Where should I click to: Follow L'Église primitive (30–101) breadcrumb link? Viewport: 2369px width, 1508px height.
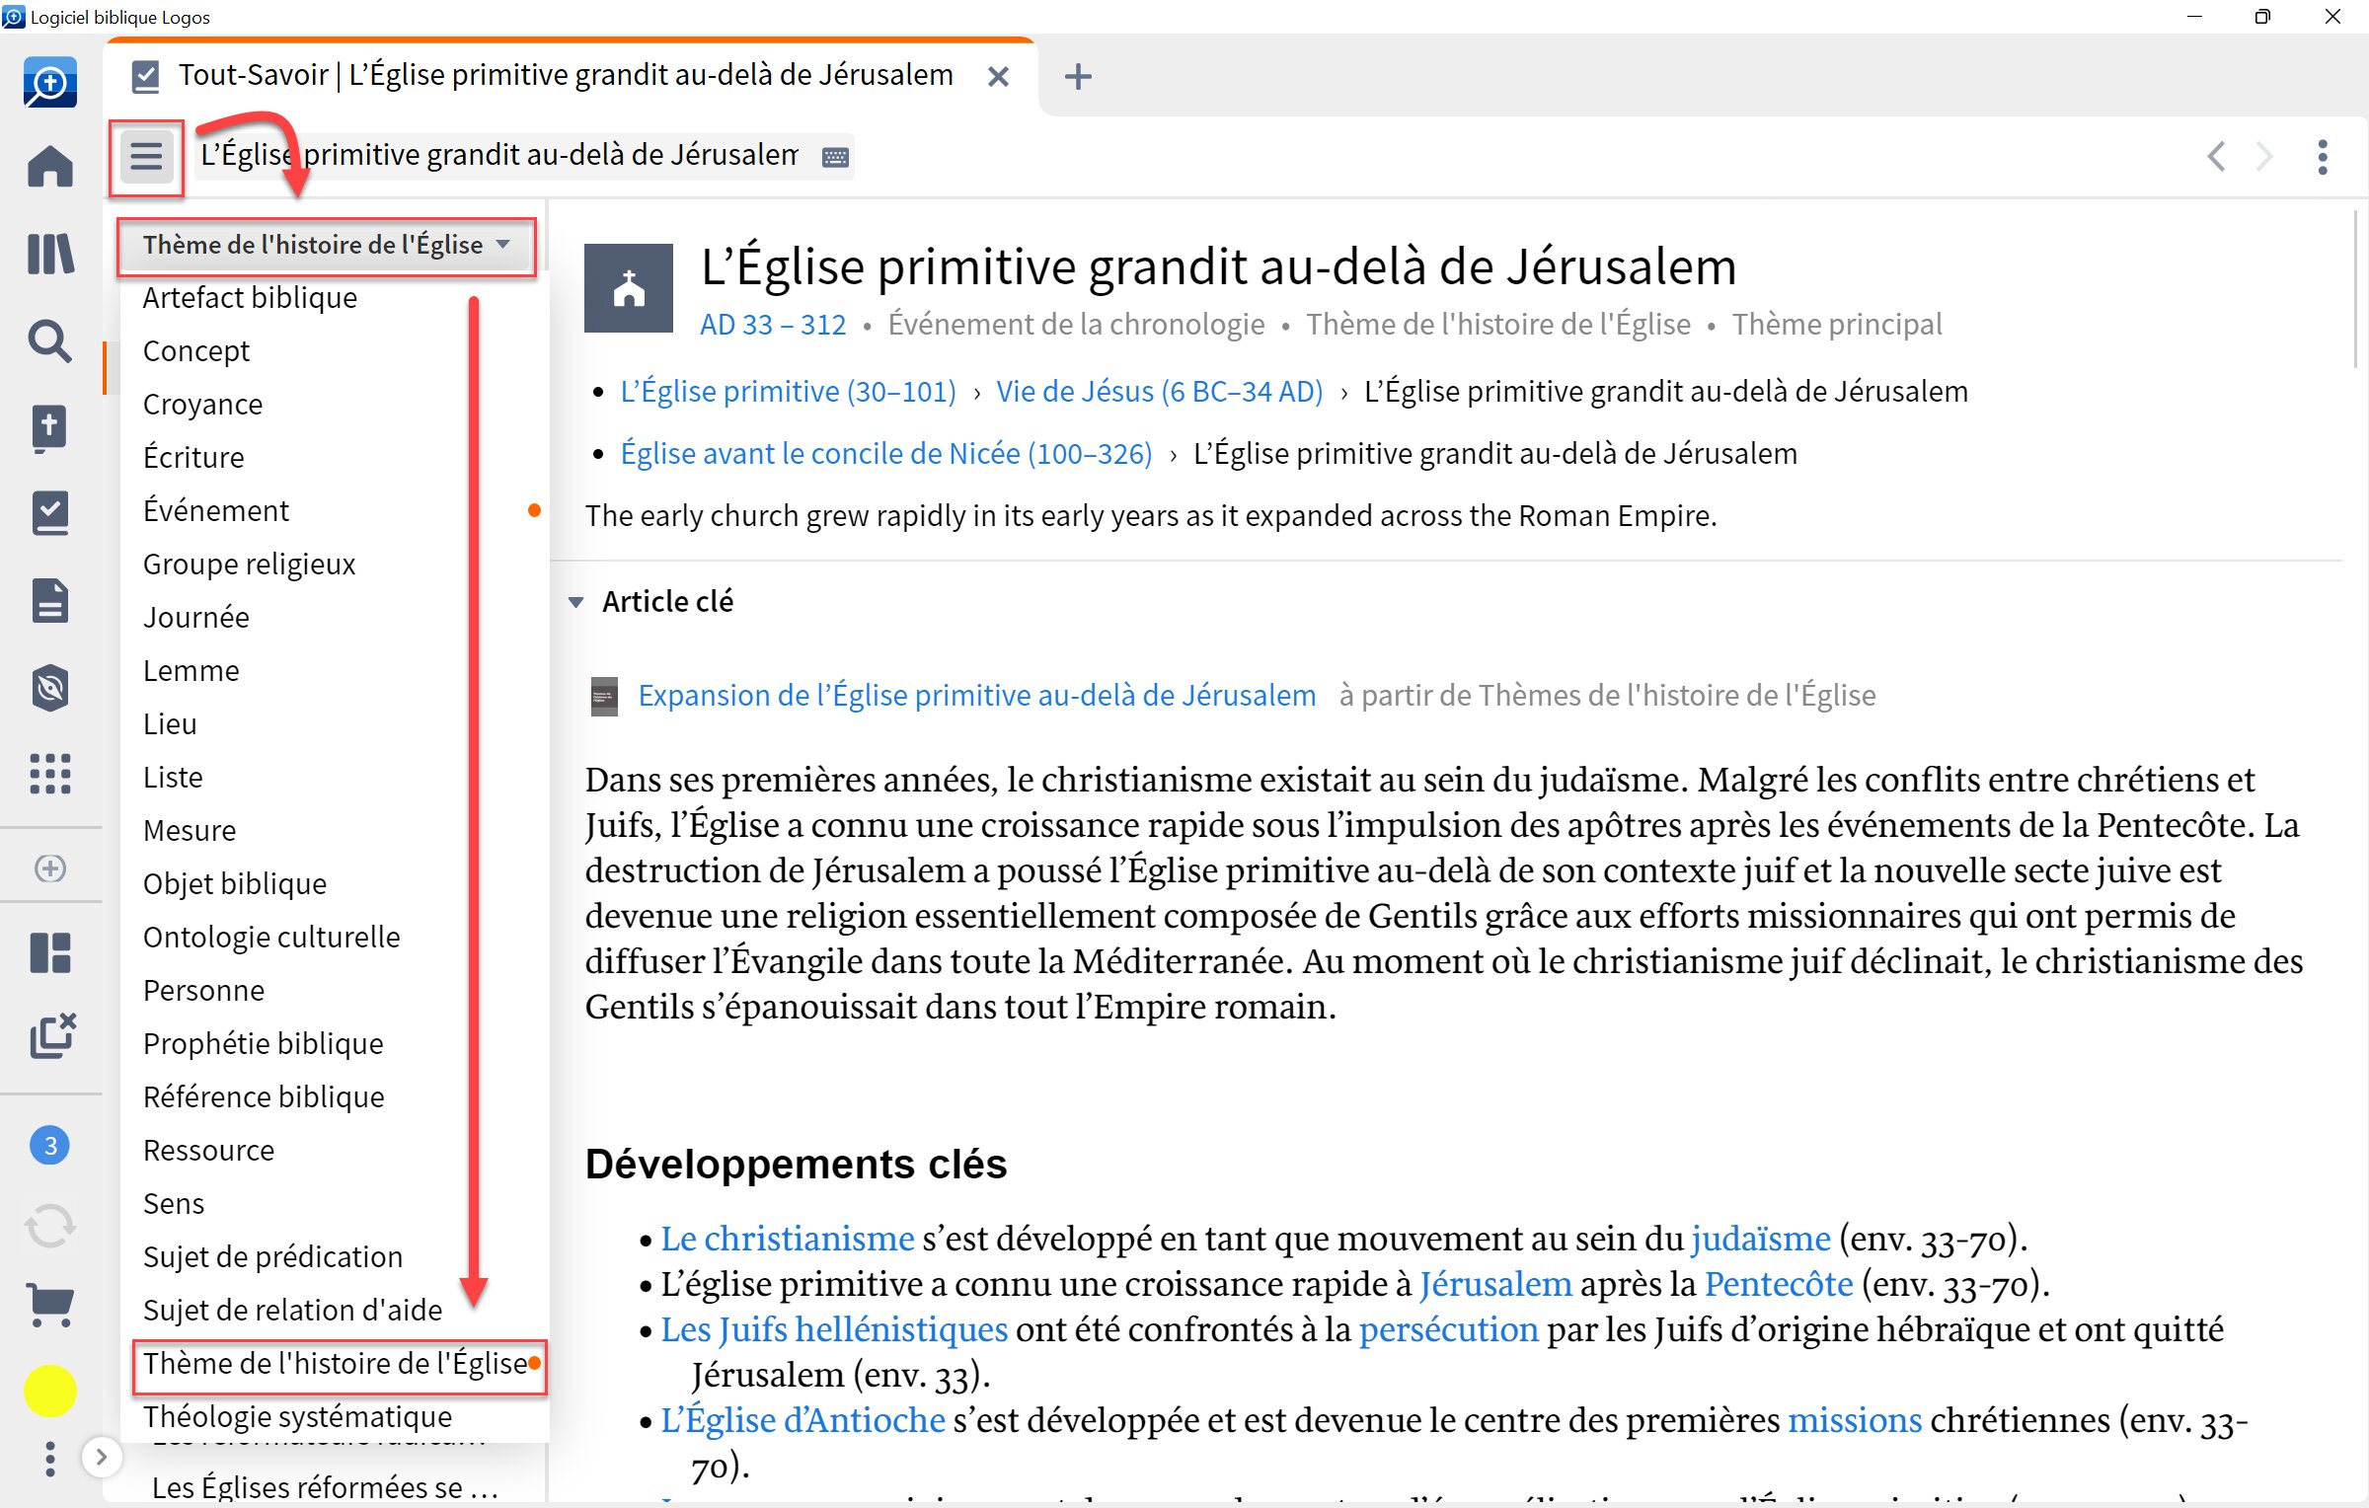(788, 392)
